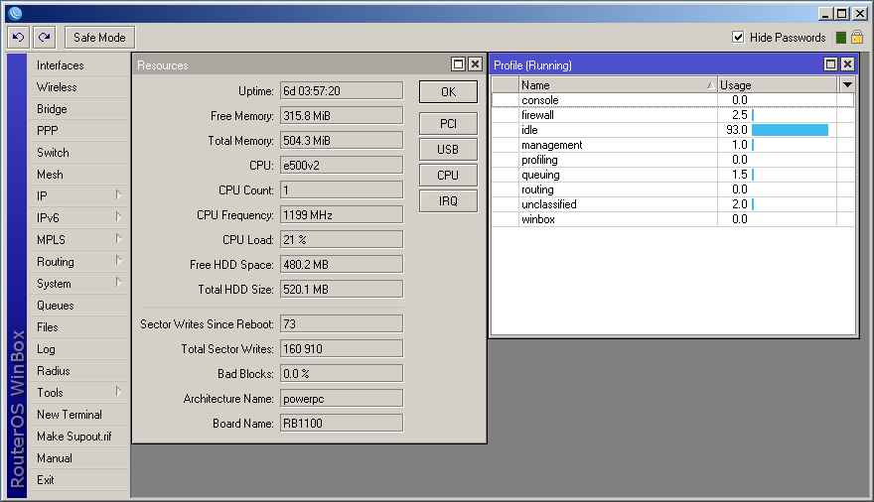The width and height of the screenshot is (874, 502).
Task: Click the Board Name field
Action: tap(341, 423)
